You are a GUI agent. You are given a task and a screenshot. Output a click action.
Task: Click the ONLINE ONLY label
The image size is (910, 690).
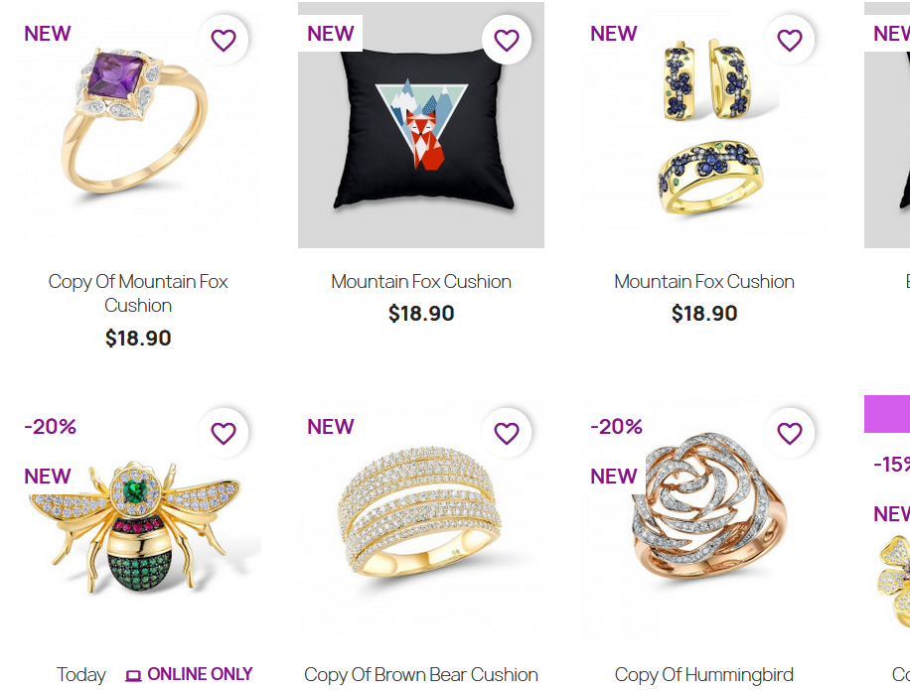(200, 674)
